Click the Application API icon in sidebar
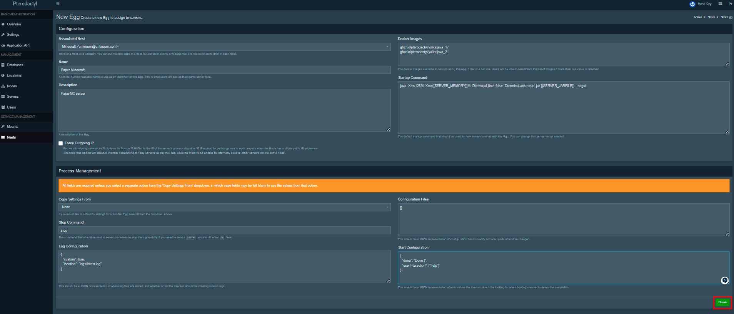The image size is (734, 314). pyautogui.click(x=3, y=45)
